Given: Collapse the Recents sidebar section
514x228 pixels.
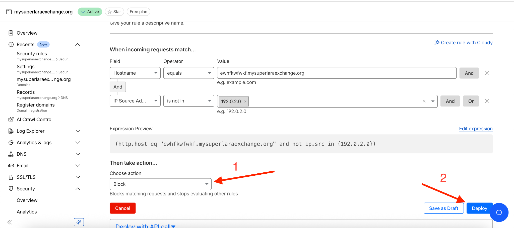Looking at the screenshot, I should tap(78, 45).
